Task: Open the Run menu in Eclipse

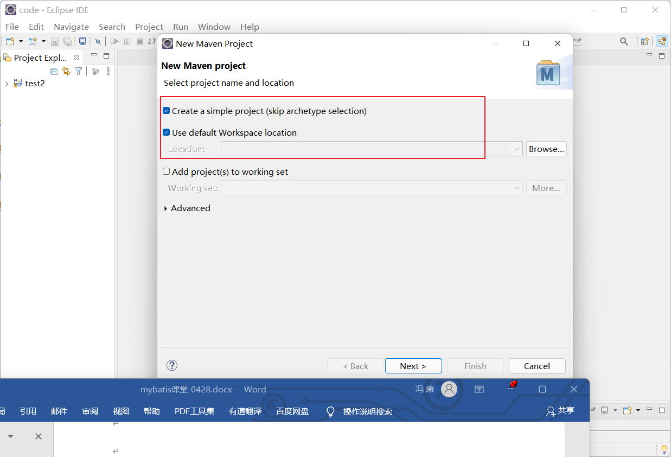Action: [x=181, y=27]
